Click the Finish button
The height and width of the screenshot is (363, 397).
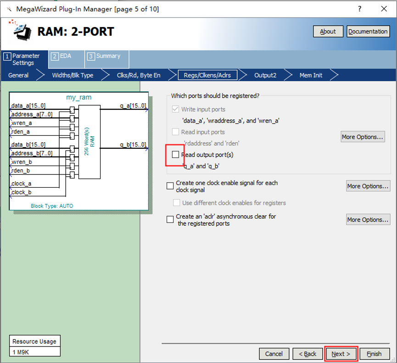(374, 354)
